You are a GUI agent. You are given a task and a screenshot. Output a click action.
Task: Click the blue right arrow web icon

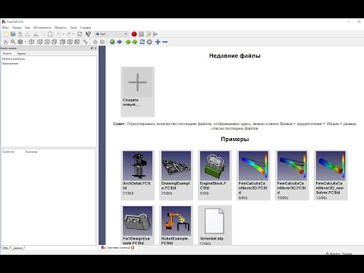(x=120, y=42)
